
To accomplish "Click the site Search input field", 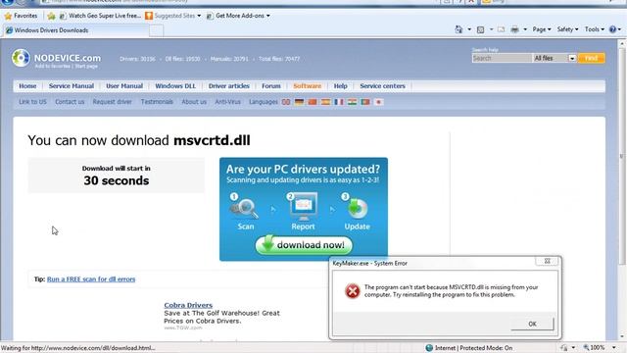I will click(502, 59).
